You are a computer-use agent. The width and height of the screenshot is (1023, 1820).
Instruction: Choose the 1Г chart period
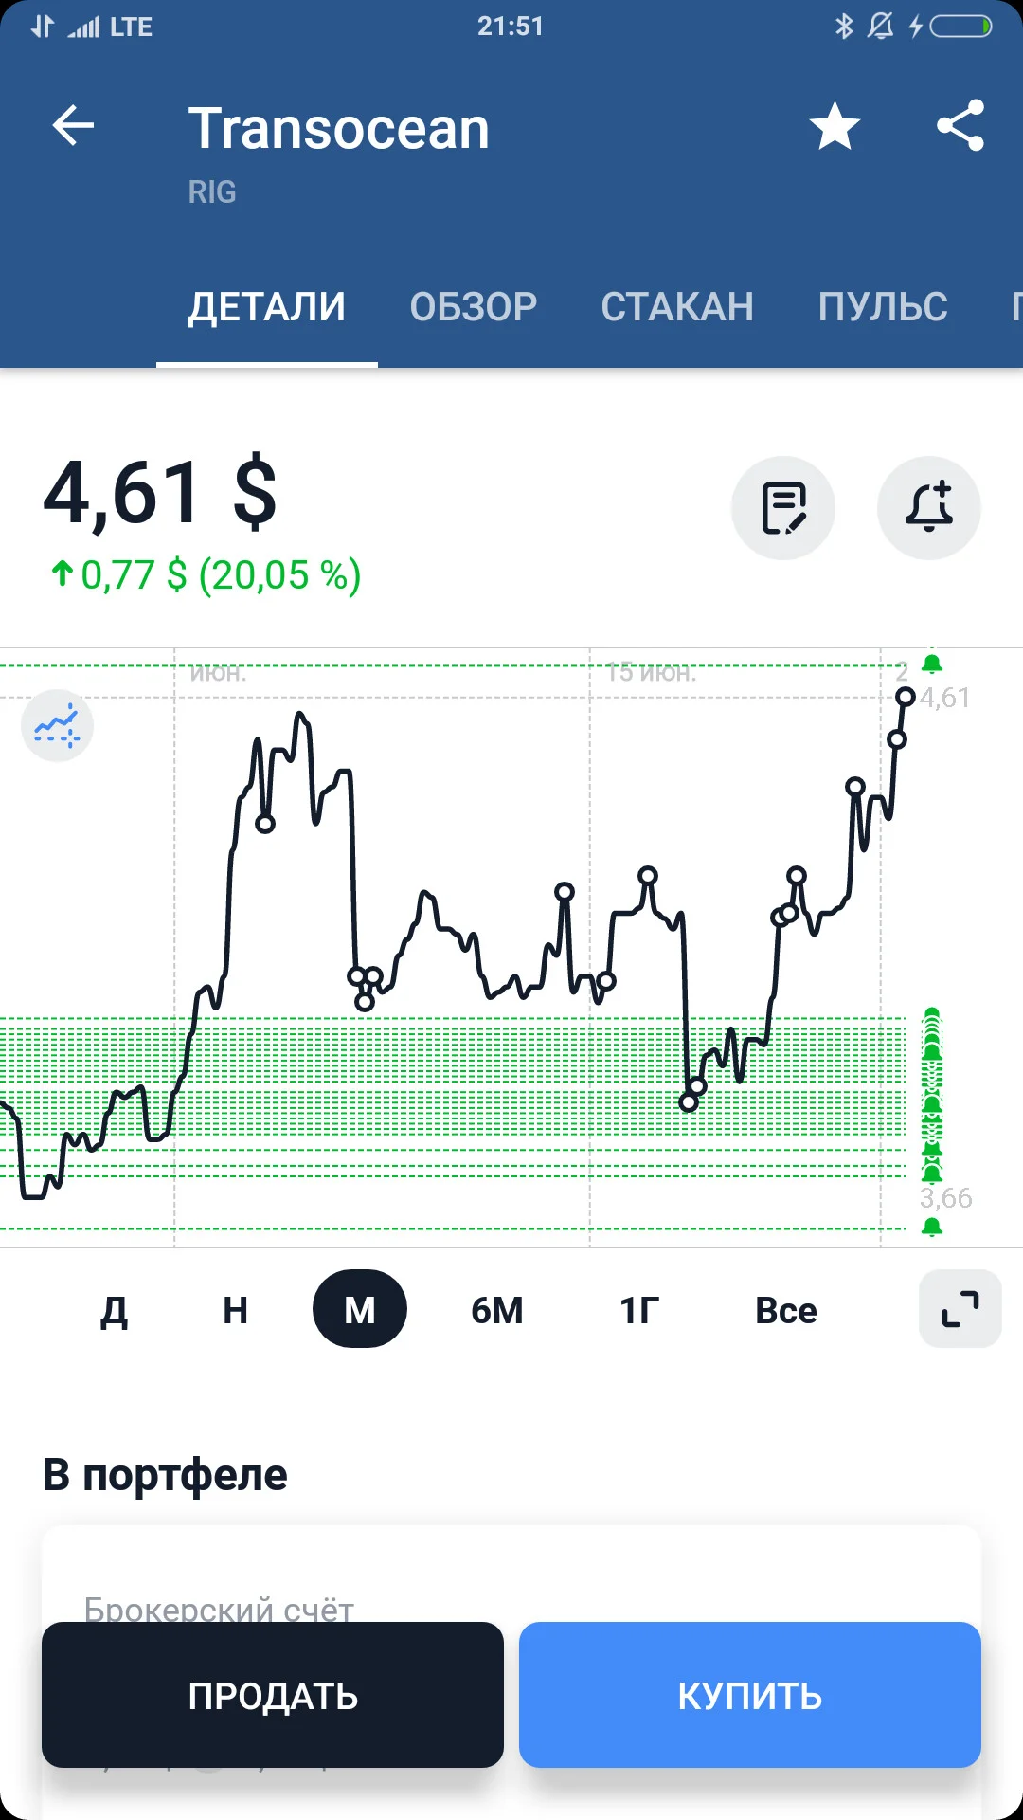click(x=639, y=1310)
